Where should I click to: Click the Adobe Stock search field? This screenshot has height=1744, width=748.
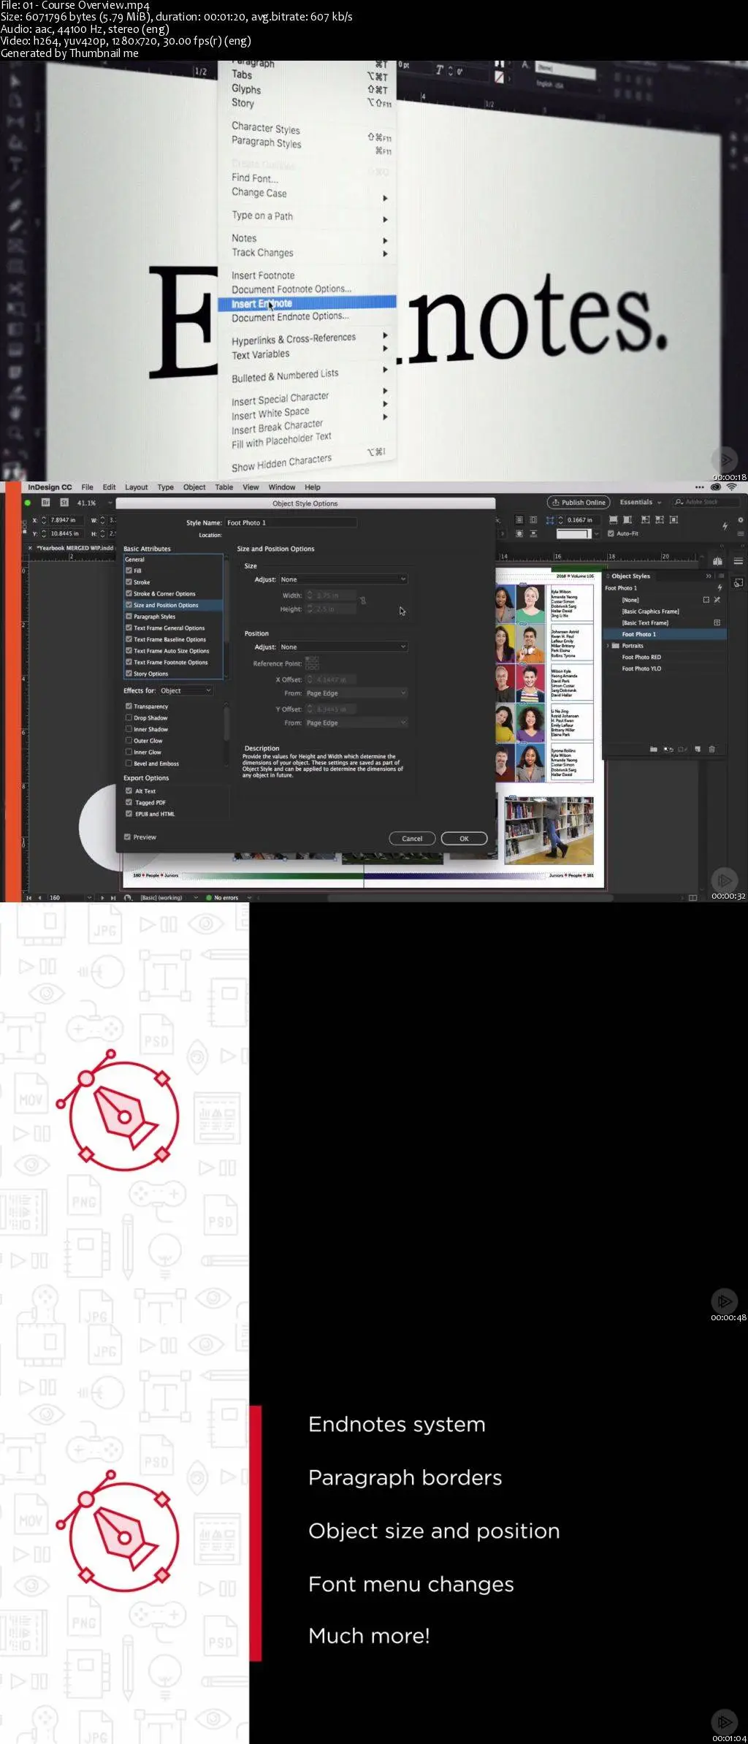[x=706, y=502]
